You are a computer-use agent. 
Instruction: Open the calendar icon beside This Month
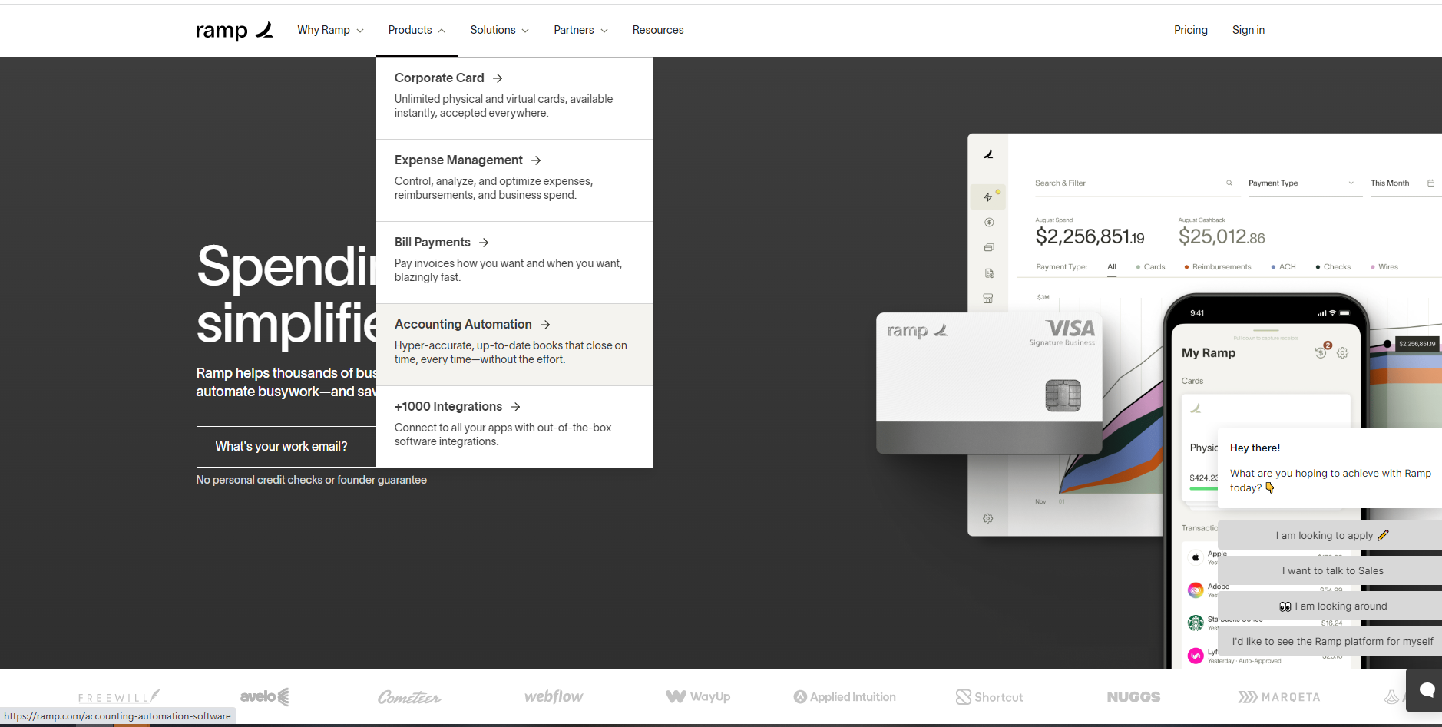coord(1430,183)
